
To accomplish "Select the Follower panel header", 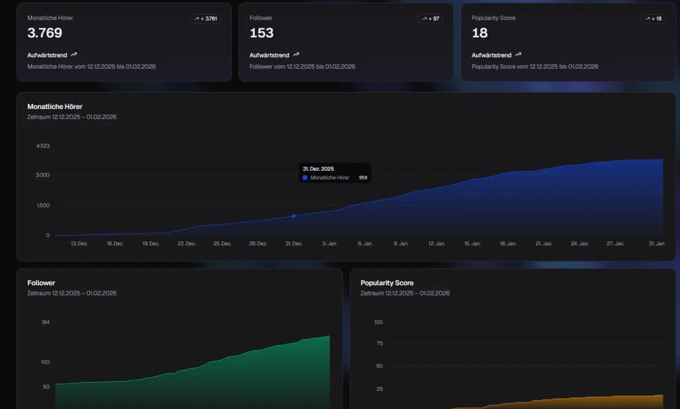I will 41,282.
